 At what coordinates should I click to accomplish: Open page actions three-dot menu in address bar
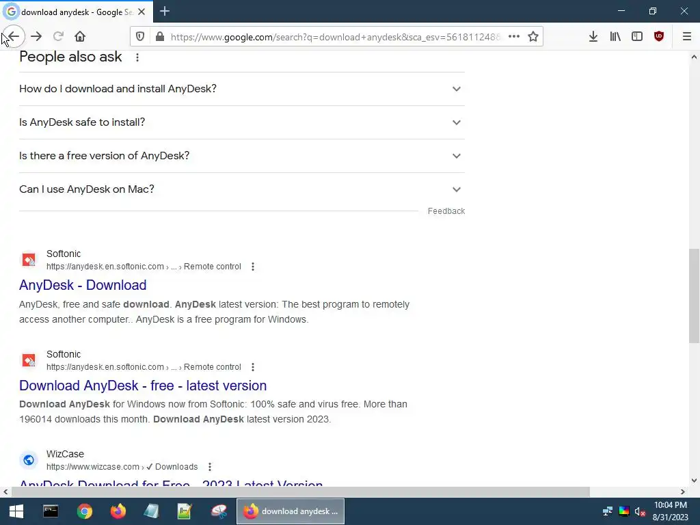coord(514,37)
